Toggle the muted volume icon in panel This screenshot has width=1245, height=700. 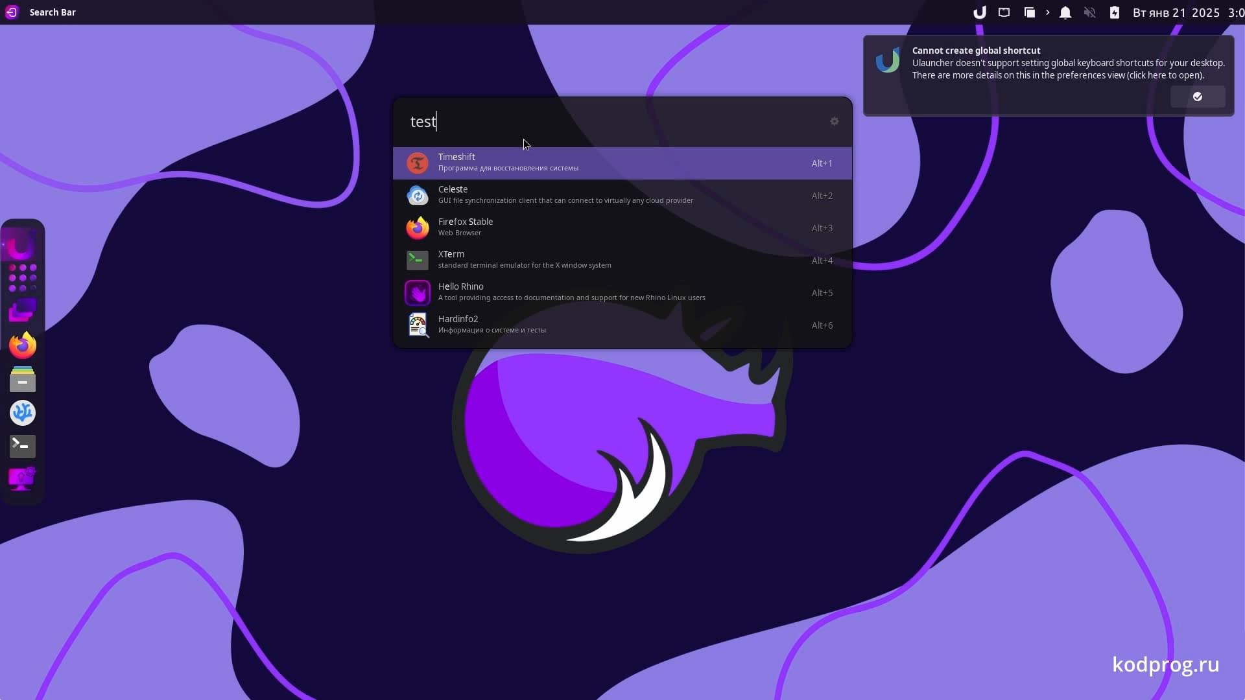click(x=1090, y=12)
